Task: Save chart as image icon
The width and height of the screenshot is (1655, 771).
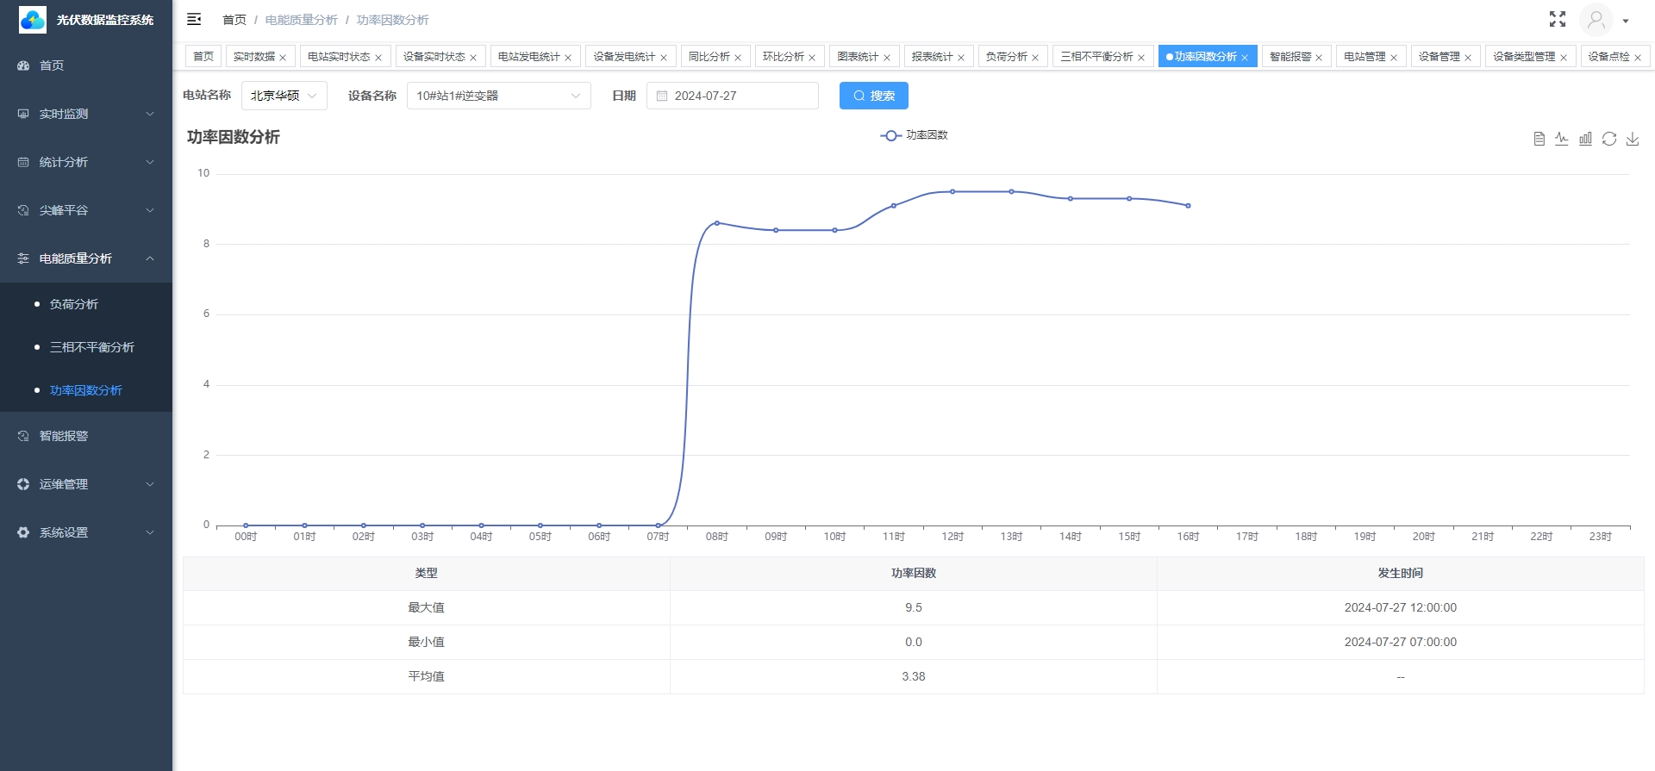Action: click(x=1633, y=139)
